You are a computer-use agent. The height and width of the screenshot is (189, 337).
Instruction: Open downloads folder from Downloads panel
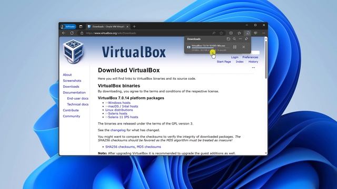pyautogui.click(x=228, y=39)
